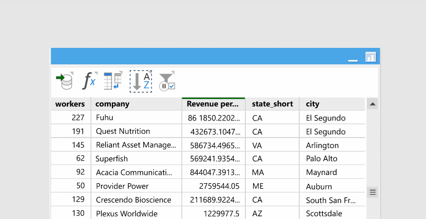Click the Quest Nutrition cell
The width and height of the screenshot is (426, 219).
[136, 131]
